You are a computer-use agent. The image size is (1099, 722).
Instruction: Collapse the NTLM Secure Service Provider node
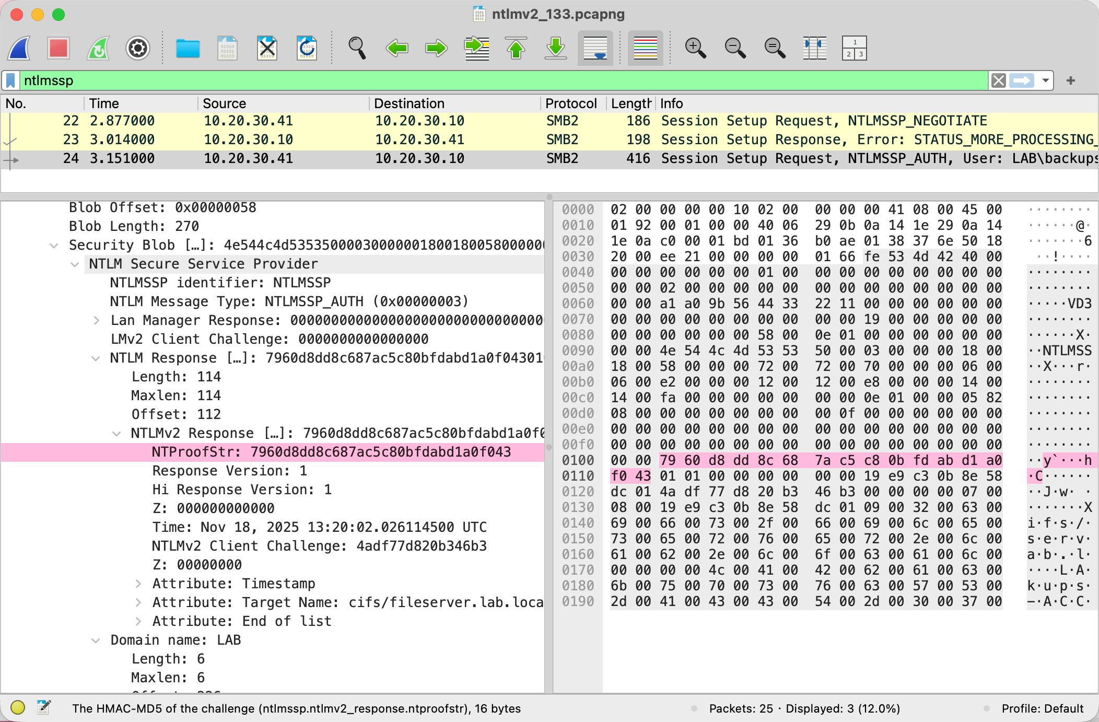point(75,264)
